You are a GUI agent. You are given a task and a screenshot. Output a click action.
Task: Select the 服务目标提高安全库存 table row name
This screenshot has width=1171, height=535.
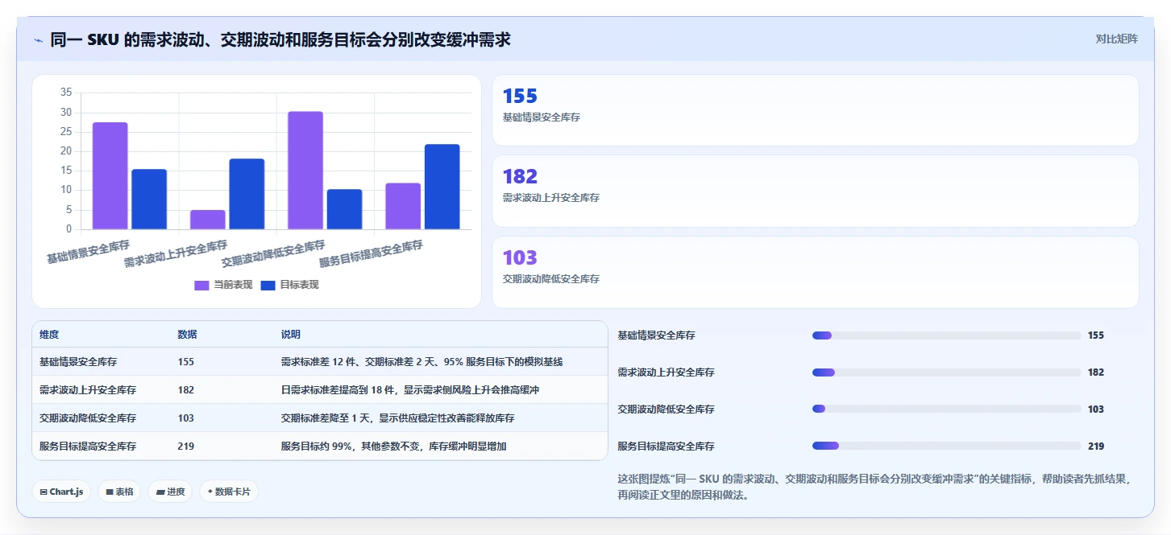point(88,447)
